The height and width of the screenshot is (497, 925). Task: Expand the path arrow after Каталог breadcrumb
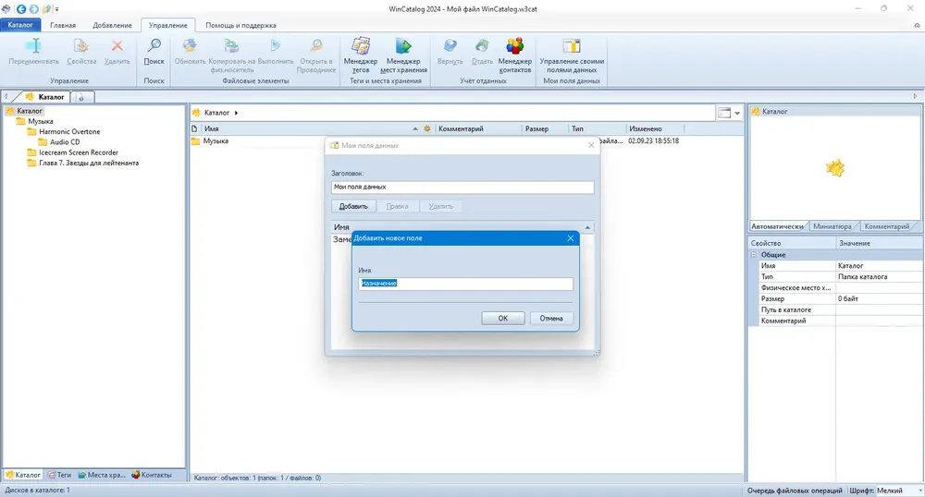pyautogui.click(x=236, y=113)
